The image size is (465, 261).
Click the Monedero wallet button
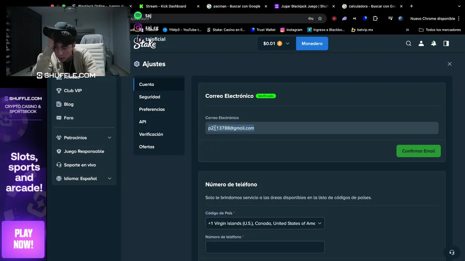point(312,43)
